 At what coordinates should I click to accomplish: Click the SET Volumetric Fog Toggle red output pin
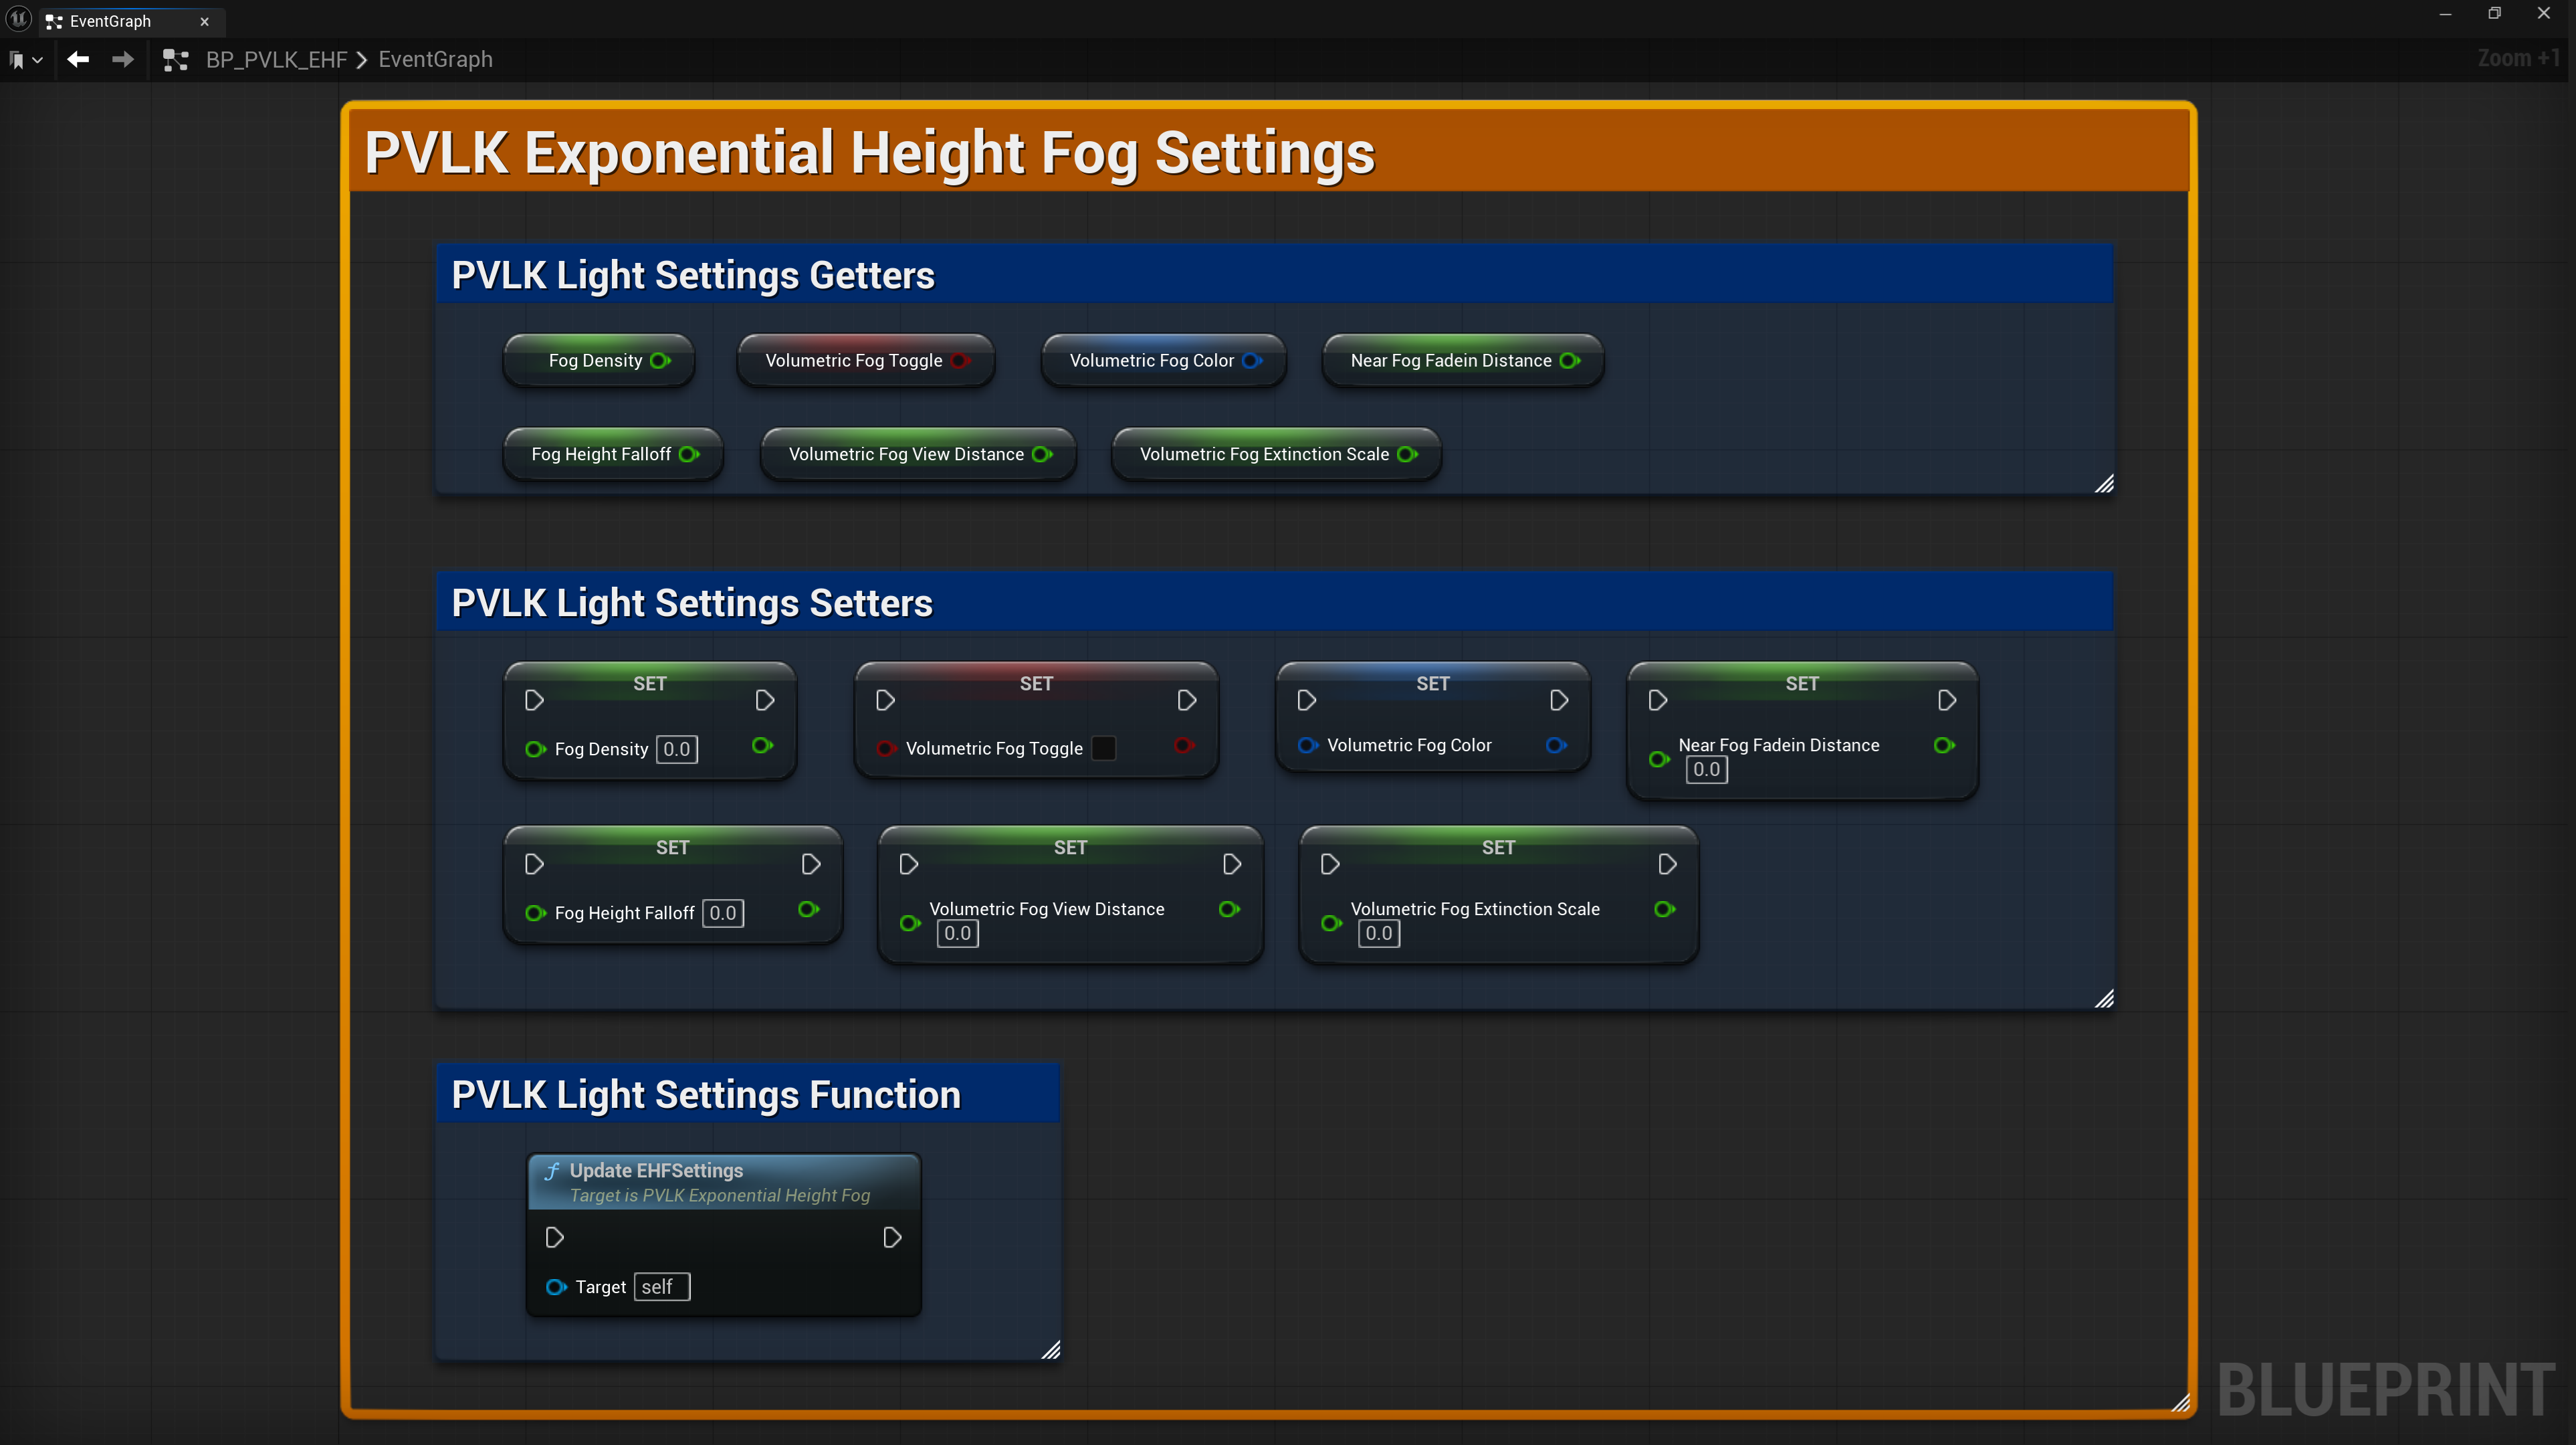1184,745
